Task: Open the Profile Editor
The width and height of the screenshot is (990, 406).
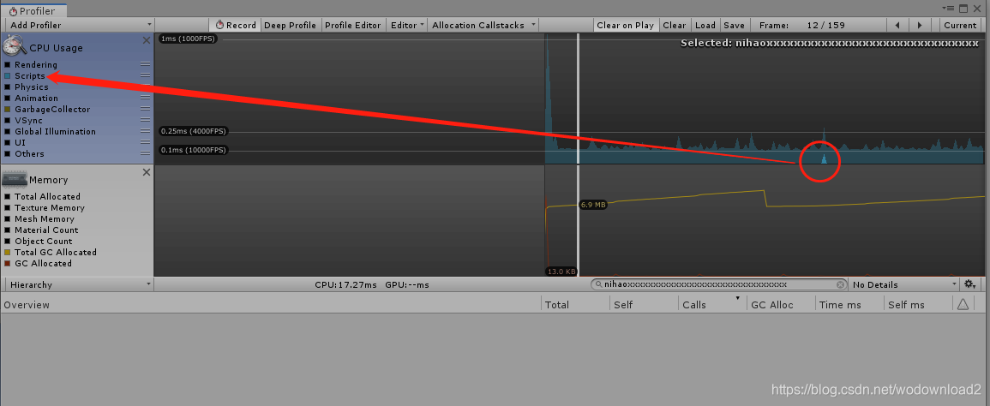Action: pos(353,25)
